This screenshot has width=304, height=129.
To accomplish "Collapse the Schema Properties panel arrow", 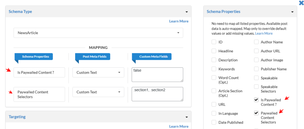I will pos(292,12).
